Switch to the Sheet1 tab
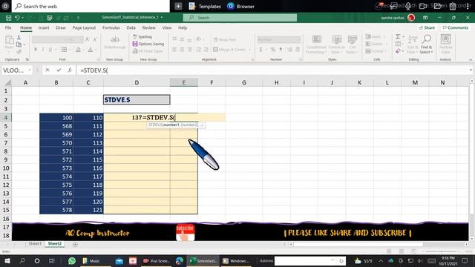475x267 pixels. click(x=35, y=244)
